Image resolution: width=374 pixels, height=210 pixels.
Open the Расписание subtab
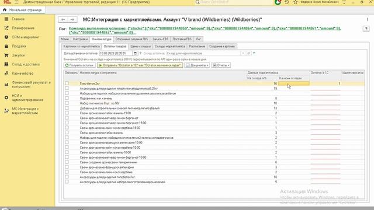point(197,47)
